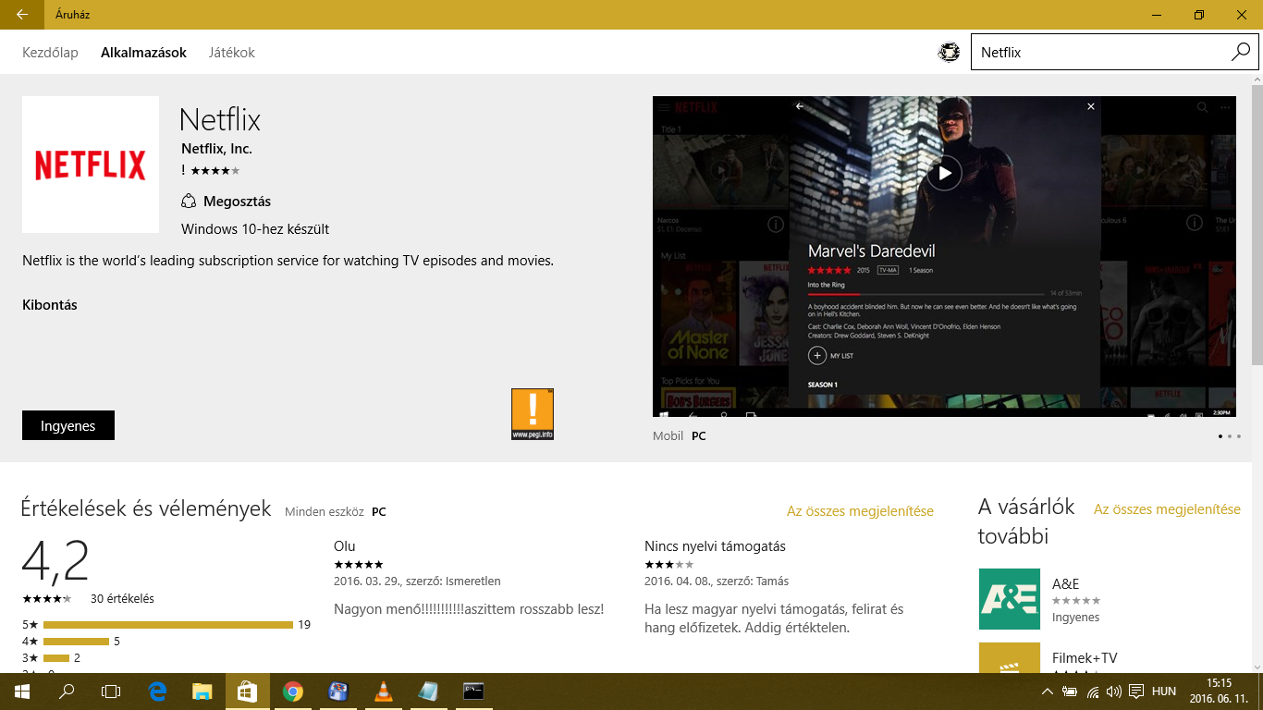Click the share icon next to Megosztás
Screen dimensions: 1263x710
click(189, 202)
